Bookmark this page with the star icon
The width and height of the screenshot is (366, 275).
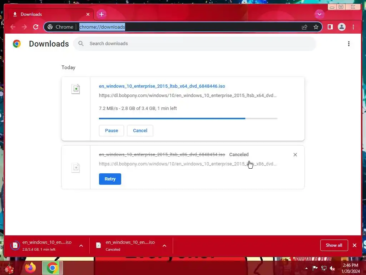pos(316,27)
